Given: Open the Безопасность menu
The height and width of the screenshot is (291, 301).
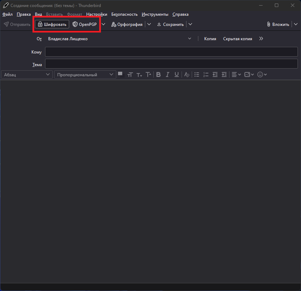Looking at the screenshot, I should pyautogui.click(x=124, y=14).
